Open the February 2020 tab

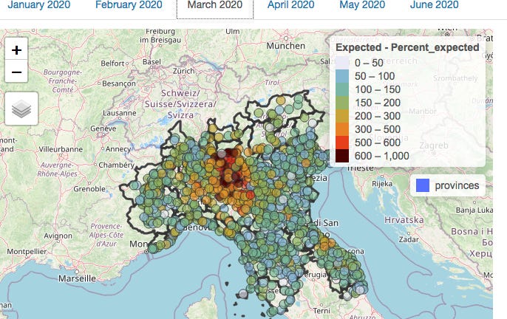tap(129, 5)
